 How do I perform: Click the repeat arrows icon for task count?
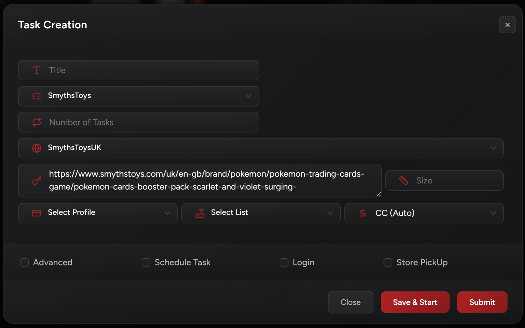[37, 122]
